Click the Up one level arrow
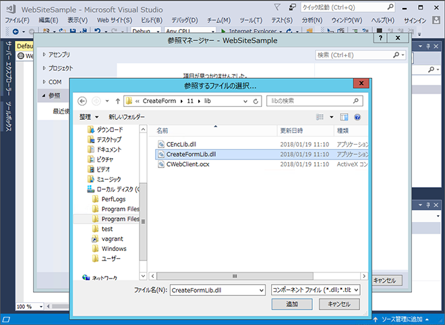445x325 pixels. click(x=118, y=101)
